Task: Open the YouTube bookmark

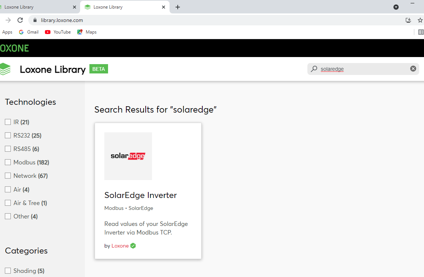Action: tap(58, 32)
